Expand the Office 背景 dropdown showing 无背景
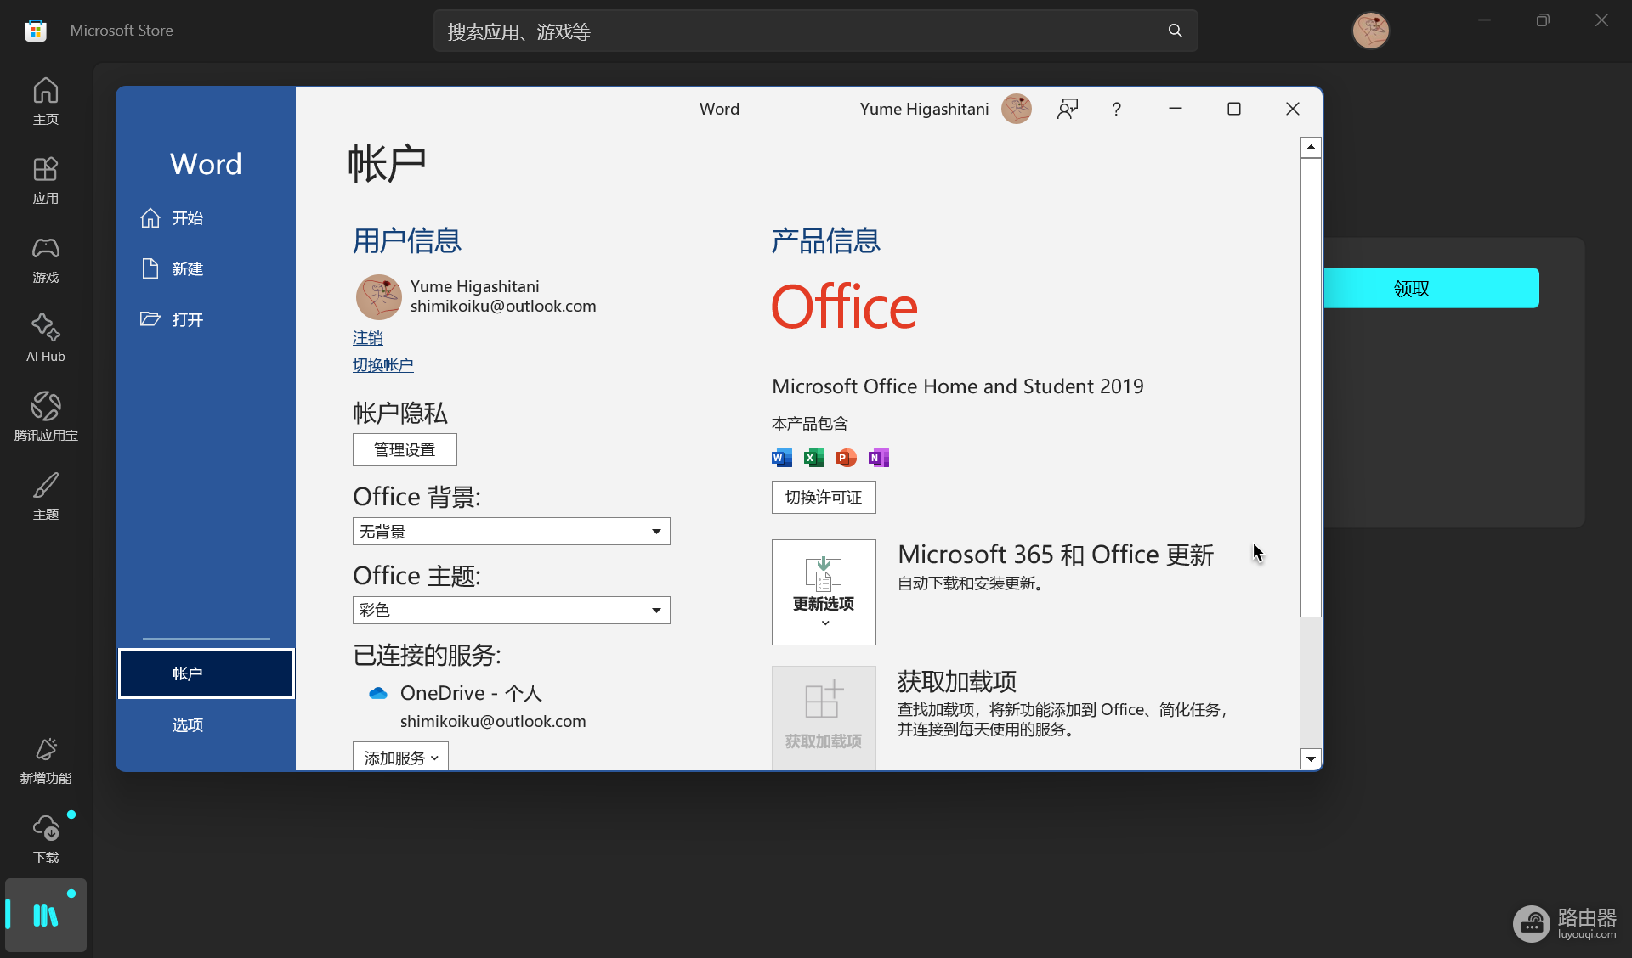 click(x=512, y=532)
